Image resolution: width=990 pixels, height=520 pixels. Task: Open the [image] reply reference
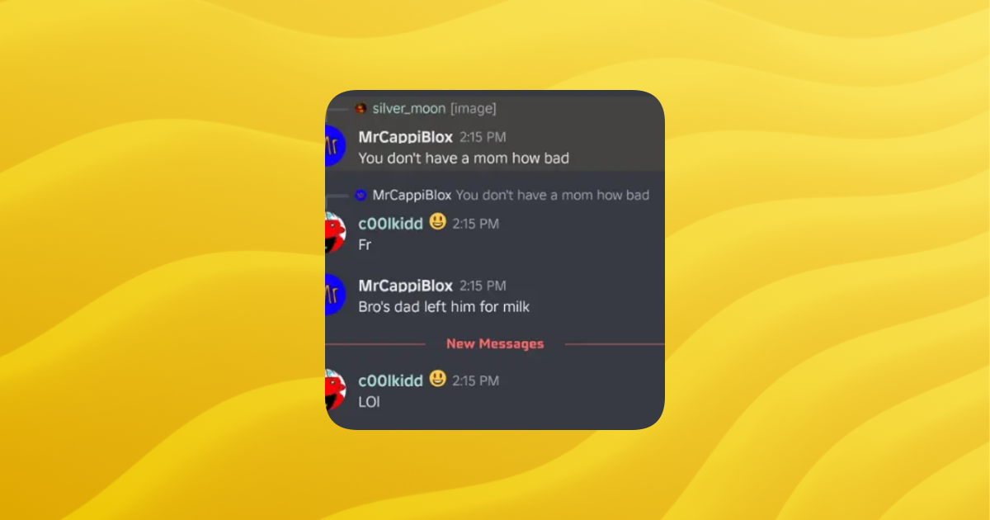coord(473,109)
